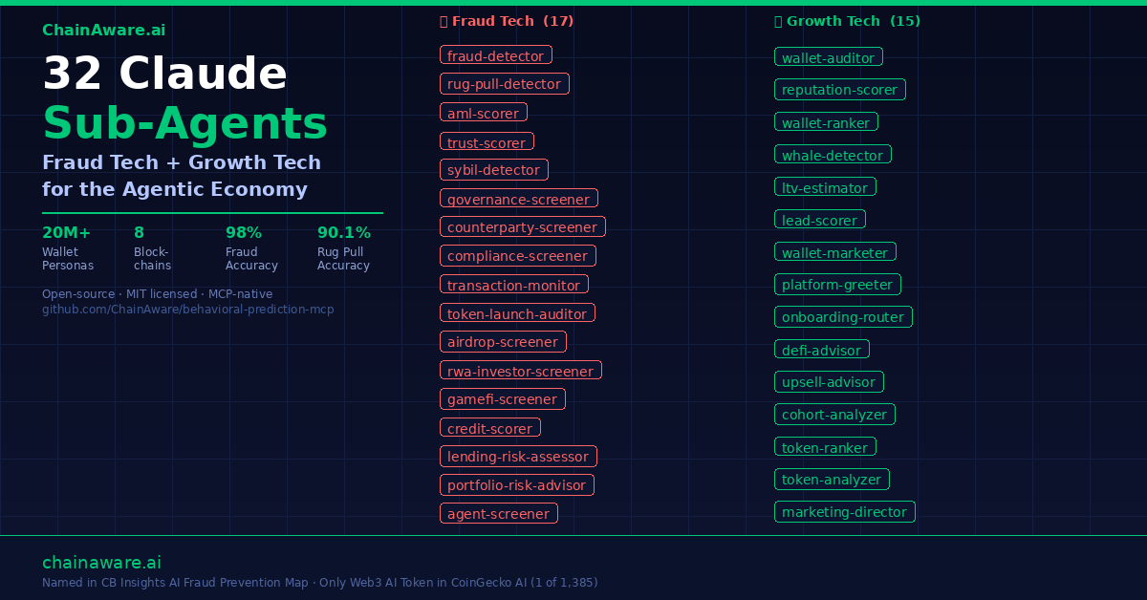Screen dimensions: 1147x600
Task: Click the 98% Fraud Accuracy stat
Action: pos(251,248)
